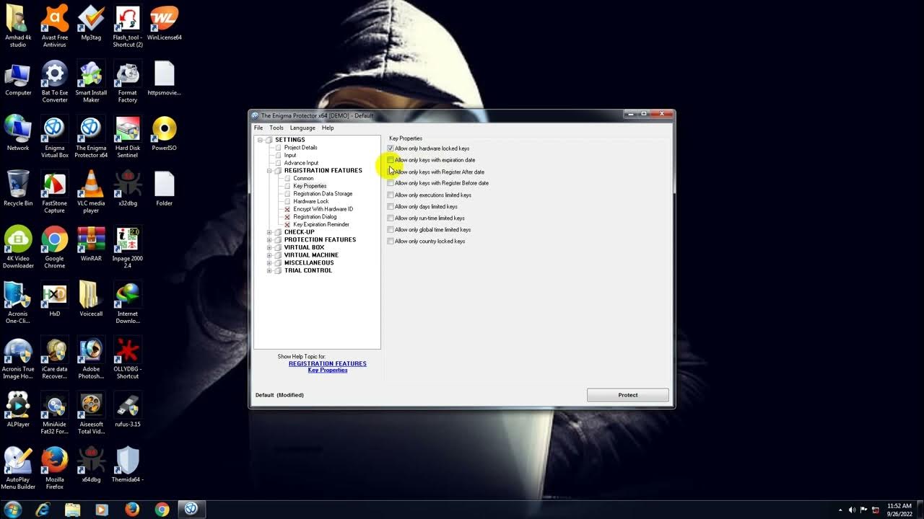This screenshot has width=924, height=519.
Task: Enable Allow only days limited keys
Action: pos(391,206)
